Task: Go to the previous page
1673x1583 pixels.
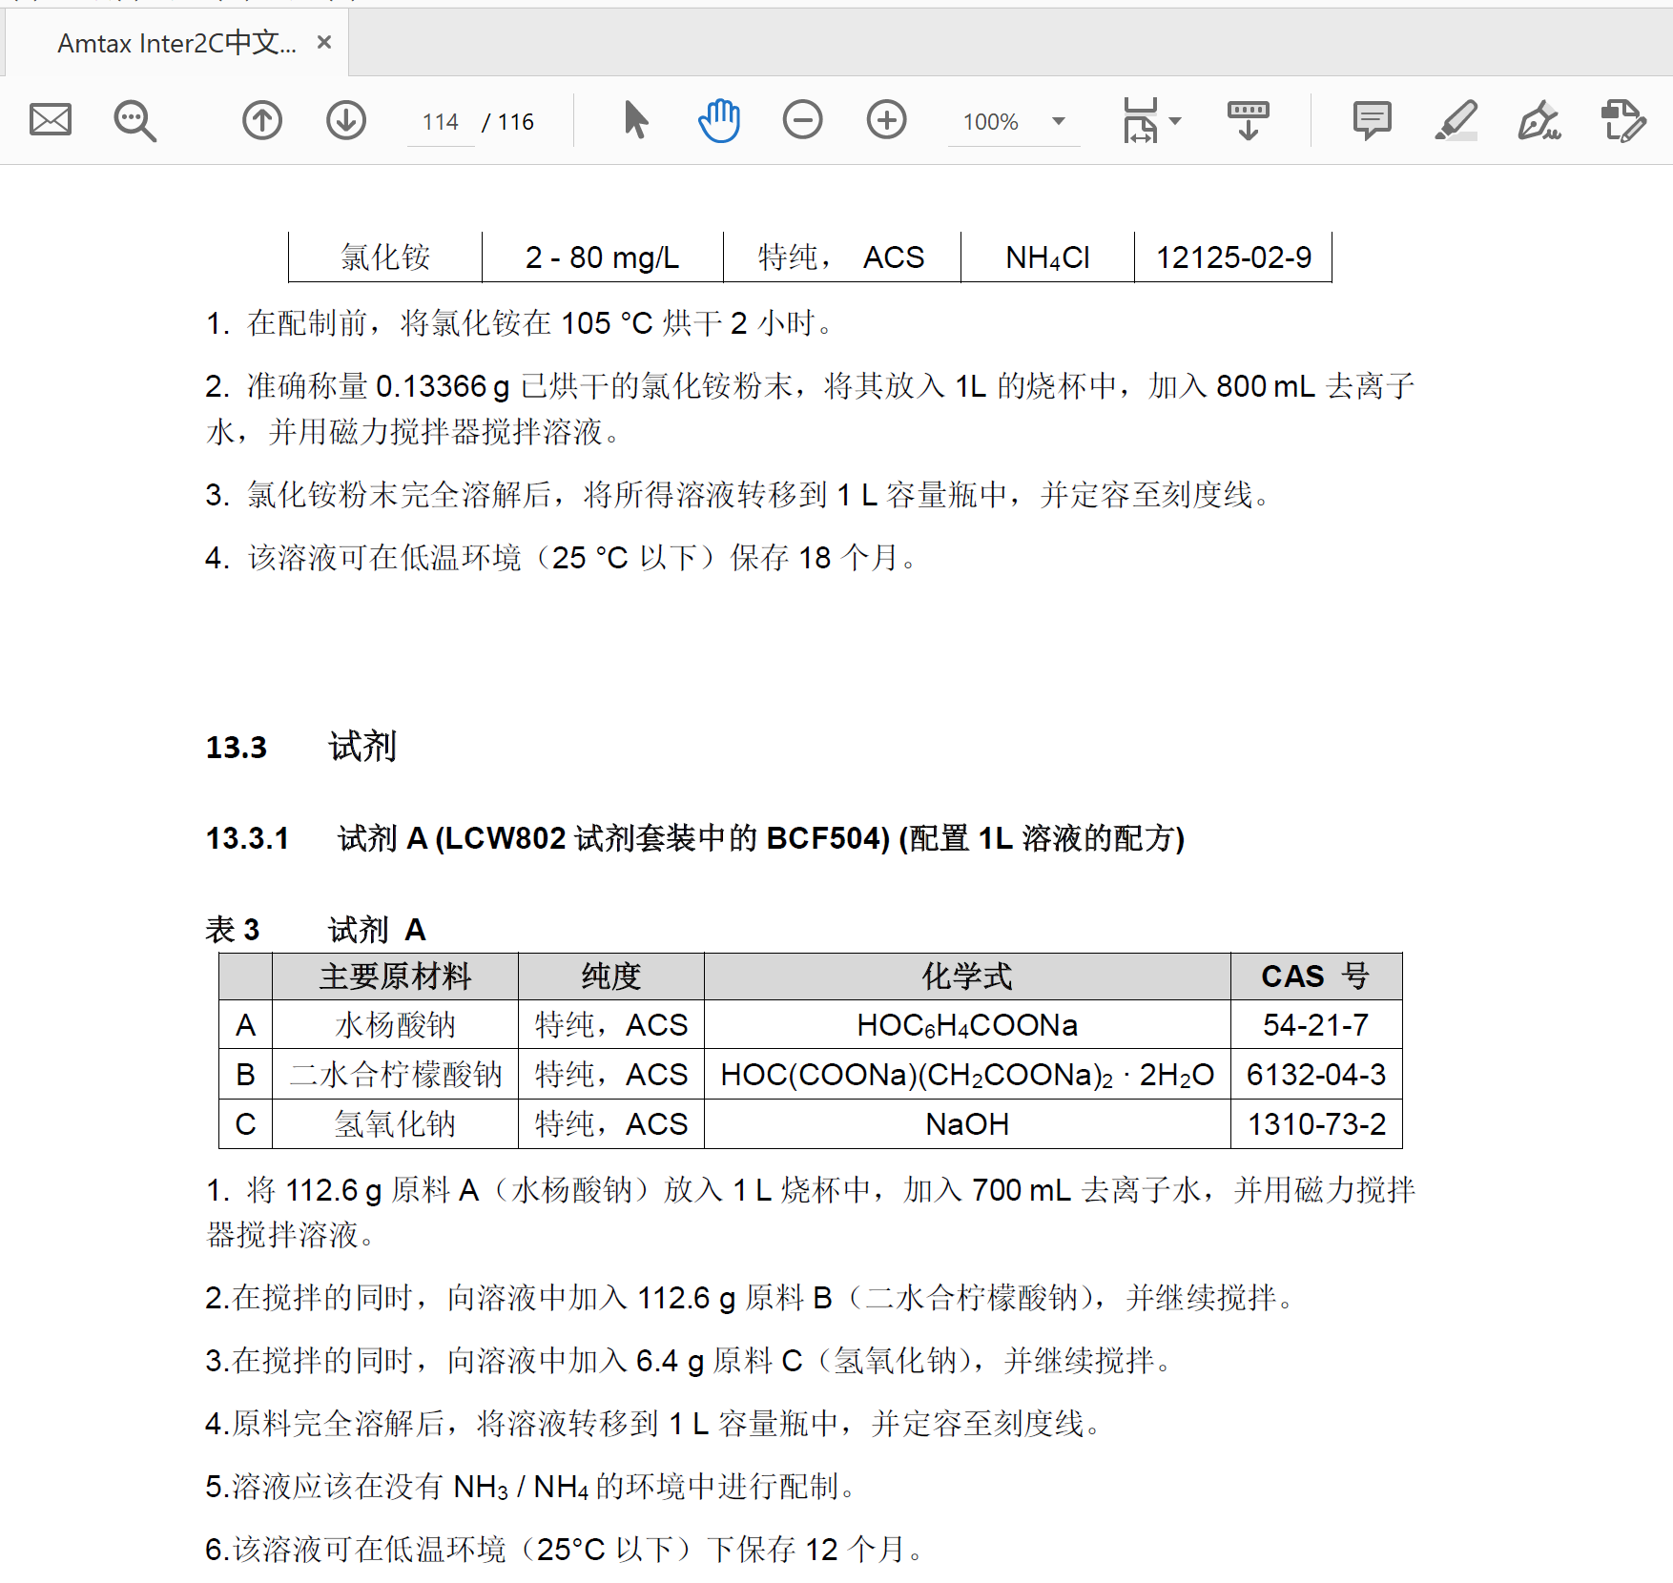Action: [x=261, y=120]
